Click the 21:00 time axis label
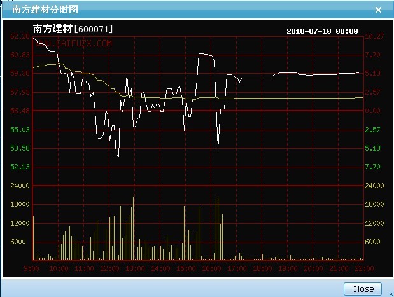394x297 pixels. pos(339,268)
